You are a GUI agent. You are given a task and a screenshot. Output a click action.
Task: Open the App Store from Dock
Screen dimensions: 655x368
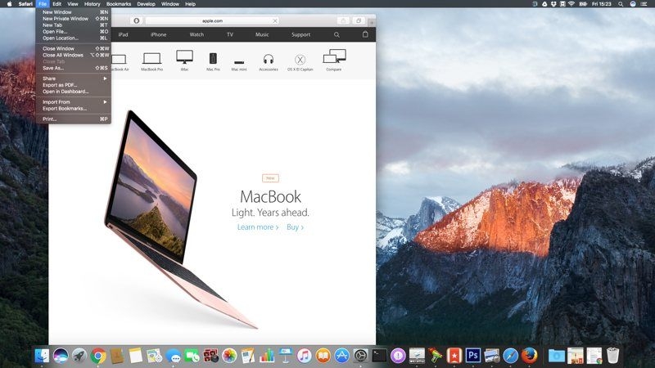pos(341,356)
